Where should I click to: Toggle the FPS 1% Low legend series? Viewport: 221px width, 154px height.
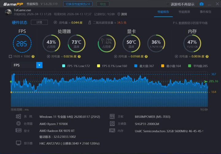64,66
